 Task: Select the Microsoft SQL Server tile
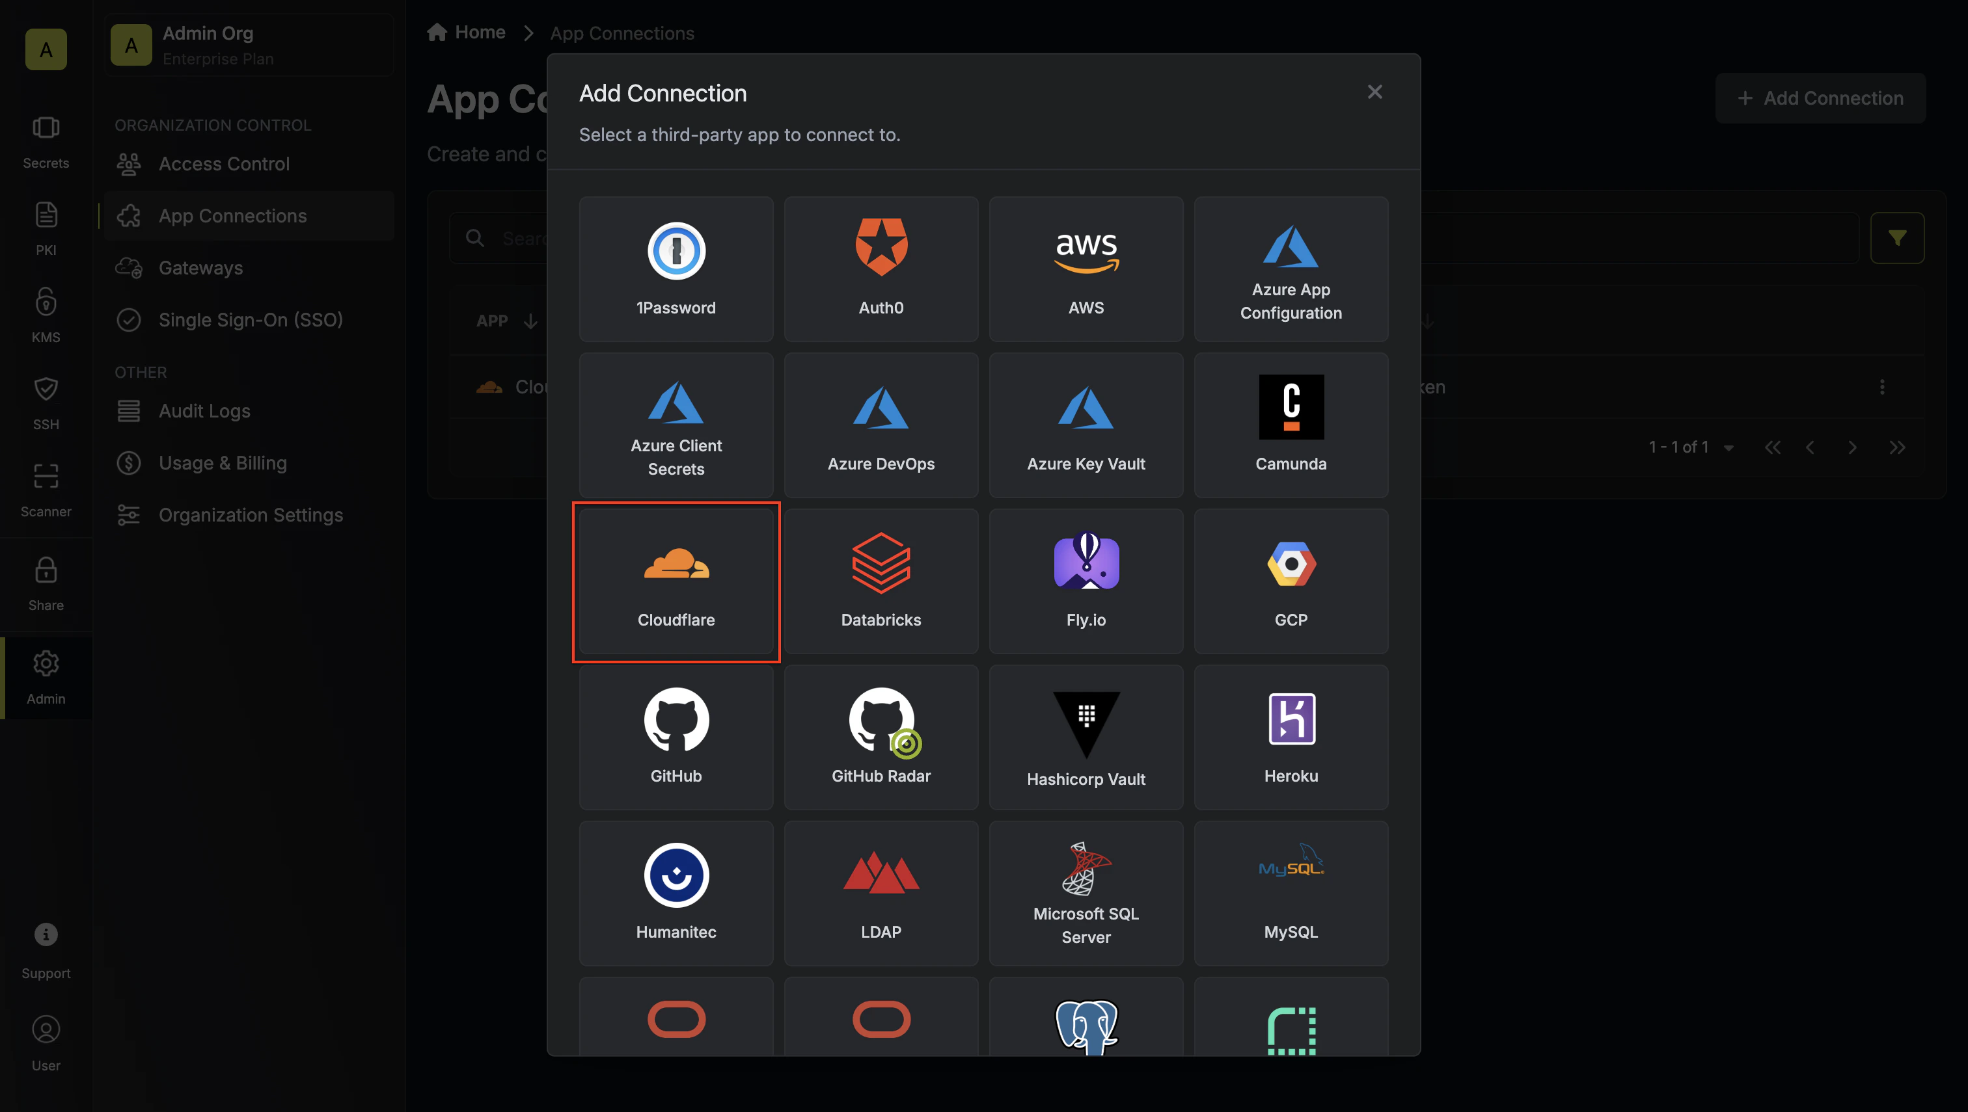1086,893
